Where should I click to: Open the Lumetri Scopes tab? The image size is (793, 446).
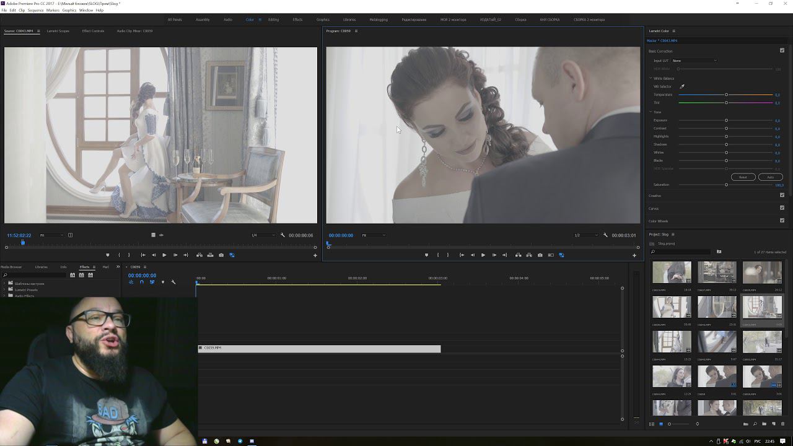[x=58, y=31]
